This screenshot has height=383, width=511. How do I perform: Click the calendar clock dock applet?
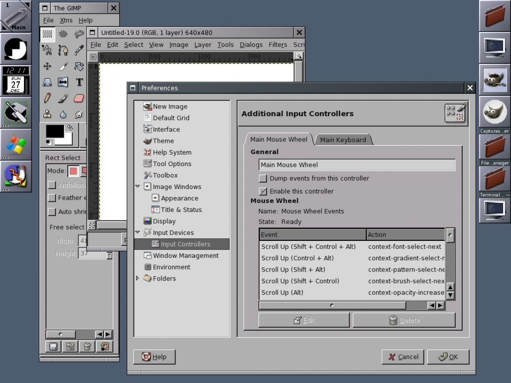[x=16, y=80]
